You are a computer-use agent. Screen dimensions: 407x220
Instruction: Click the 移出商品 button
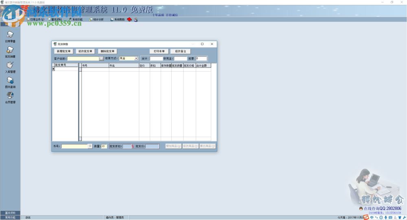coord(208,146)
